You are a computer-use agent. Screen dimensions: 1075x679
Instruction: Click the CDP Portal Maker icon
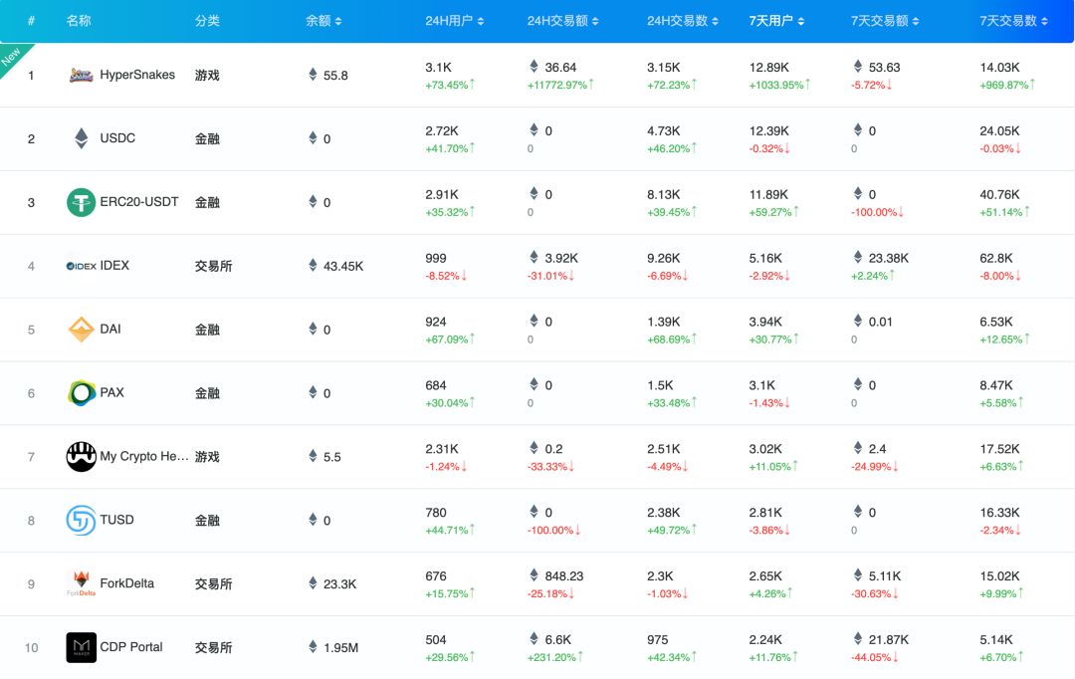[x=81, y=647]
